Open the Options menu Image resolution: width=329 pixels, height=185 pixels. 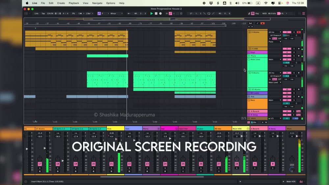click(111, 3)
